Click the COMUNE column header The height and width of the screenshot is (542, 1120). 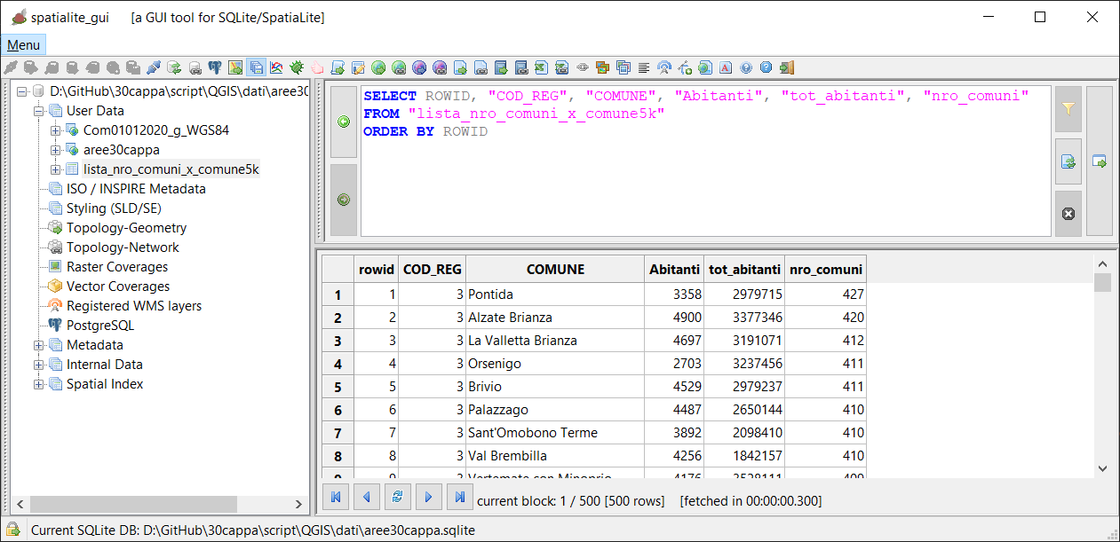tap(555, 270)
